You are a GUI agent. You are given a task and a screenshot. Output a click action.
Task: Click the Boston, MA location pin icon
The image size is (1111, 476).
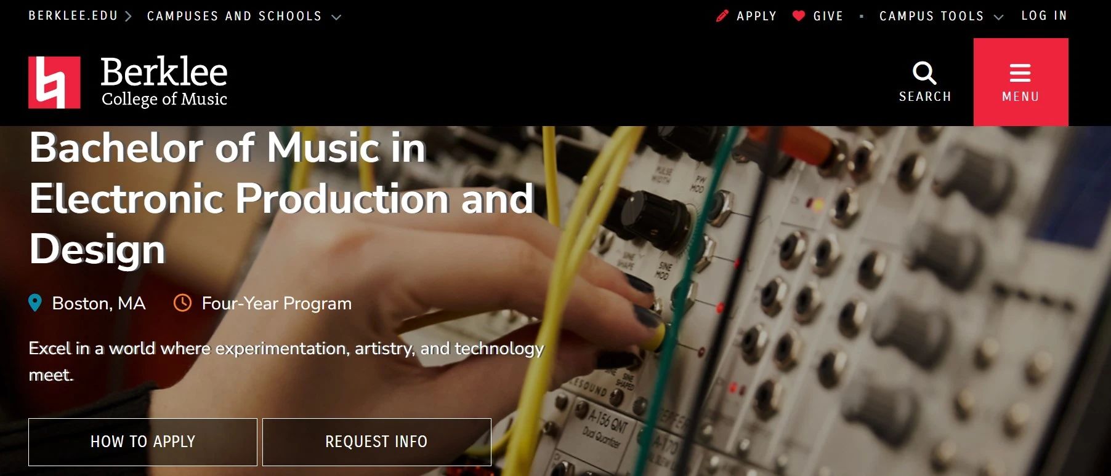[35, 303]
